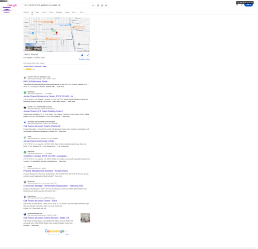Open the MapQuest favicon beside Jordan Downs Worksource
258x249 pixels.
(25, 92)
